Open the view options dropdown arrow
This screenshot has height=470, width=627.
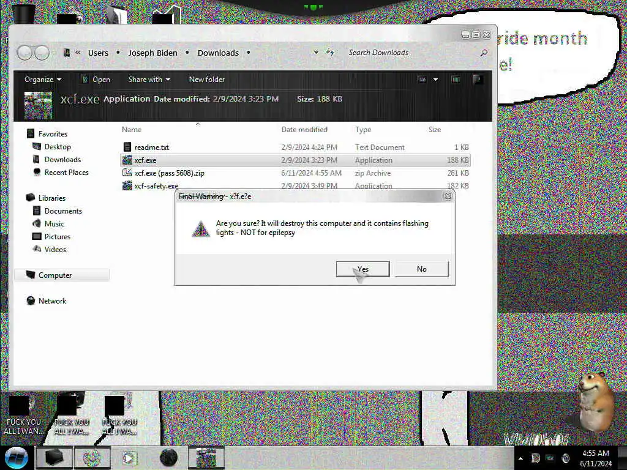click(x=435, y=80)
